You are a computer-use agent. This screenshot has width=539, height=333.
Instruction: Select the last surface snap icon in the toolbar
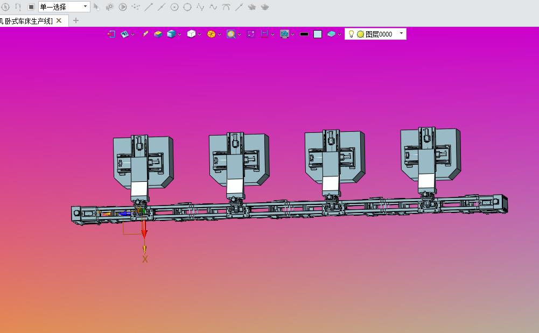click(x=265, y=7)
